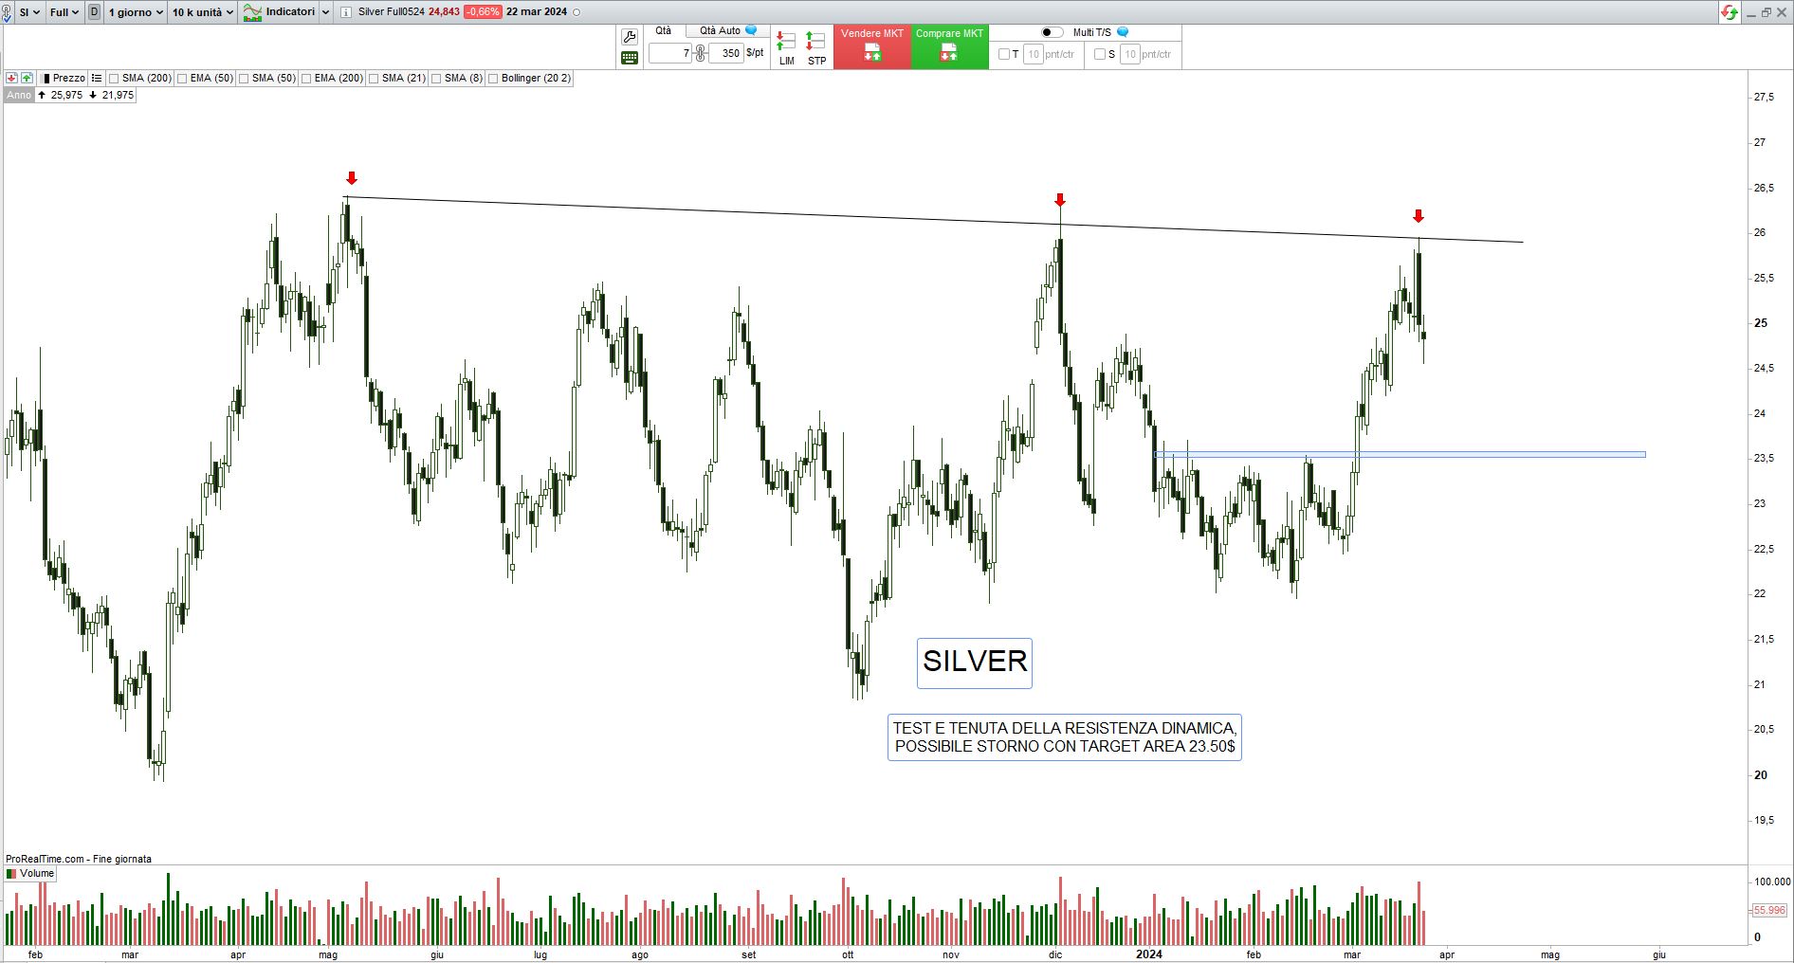Click the Prezzo price label
The image size is (1794, 963).
coord(68,78)
